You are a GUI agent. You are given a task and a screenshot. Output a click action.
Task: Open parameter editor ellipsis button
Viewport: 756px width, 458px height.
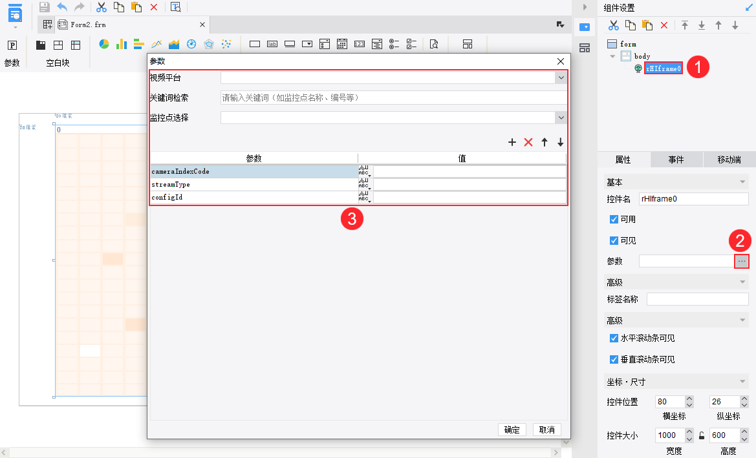[742, 261]
